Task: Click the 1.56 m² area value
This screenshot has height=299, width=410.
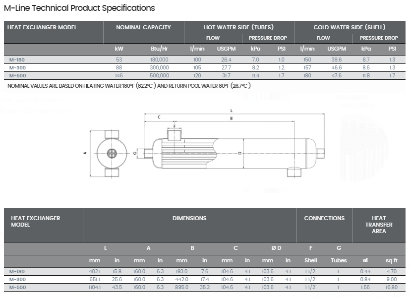Action: (365, 287)
